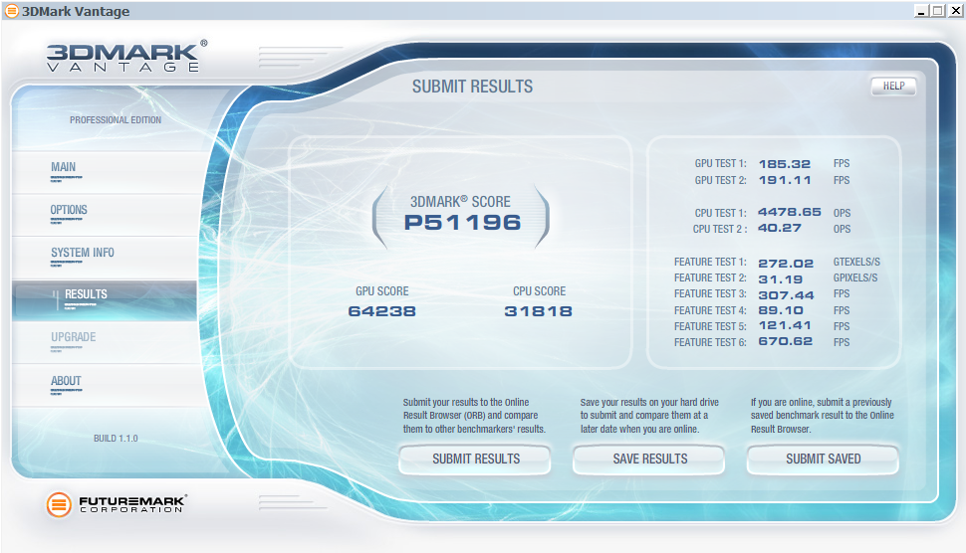This screenshot has width=966, height=553.
Task: Click the GTEXELS/S unit label
Action: pyautogui.click(x=856, y=262)
